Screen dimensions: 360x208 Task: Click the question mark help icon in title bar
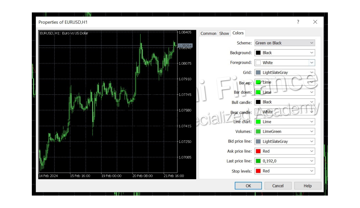click(298, 22)
